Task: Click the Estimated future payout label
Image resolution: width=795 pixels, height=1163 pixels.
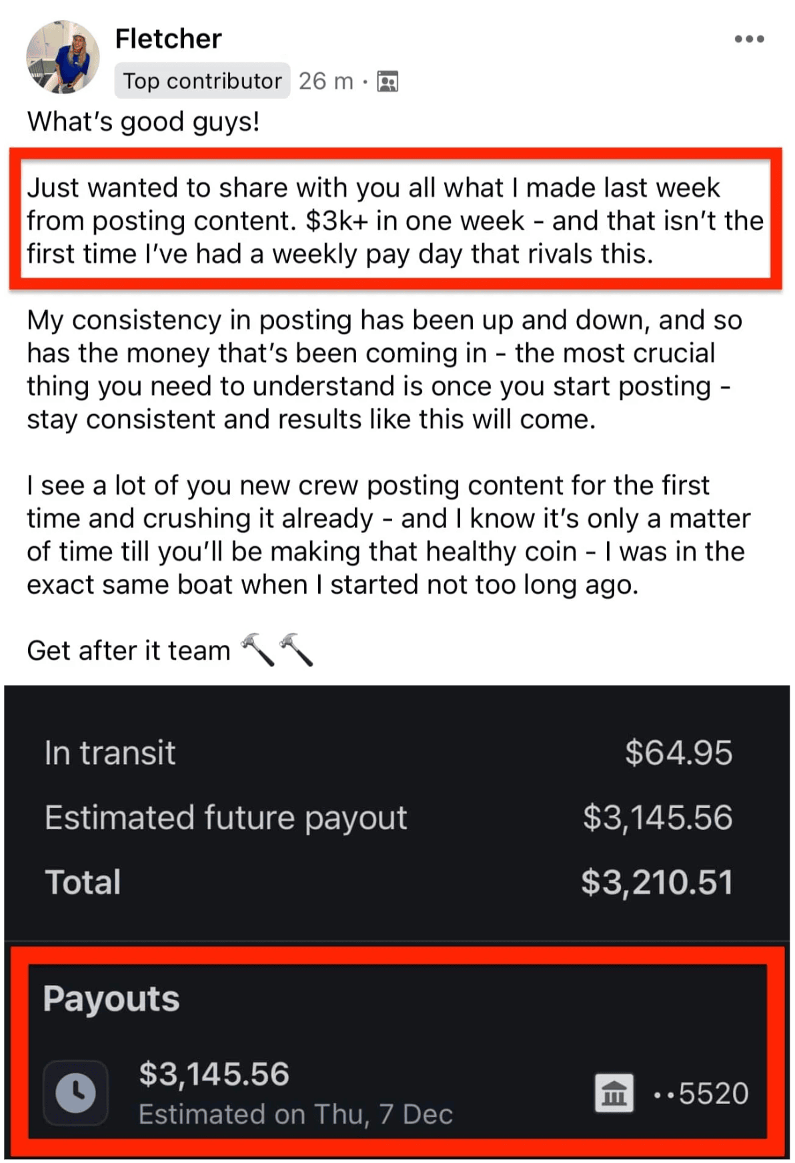Action: [225, 818]
